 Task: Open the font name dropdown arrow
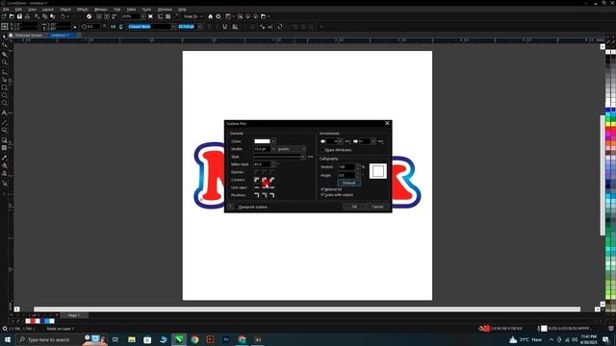(x=173, y=27)
